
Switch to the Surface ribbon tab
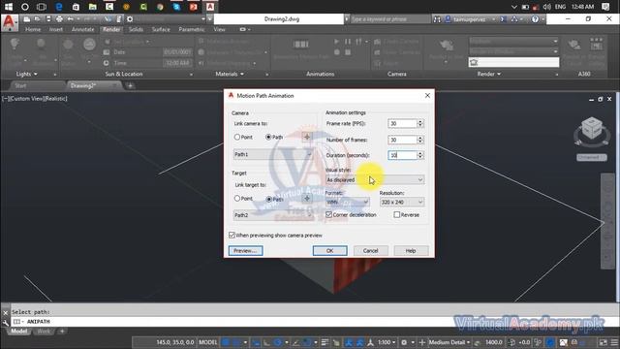tap(161, 29)
